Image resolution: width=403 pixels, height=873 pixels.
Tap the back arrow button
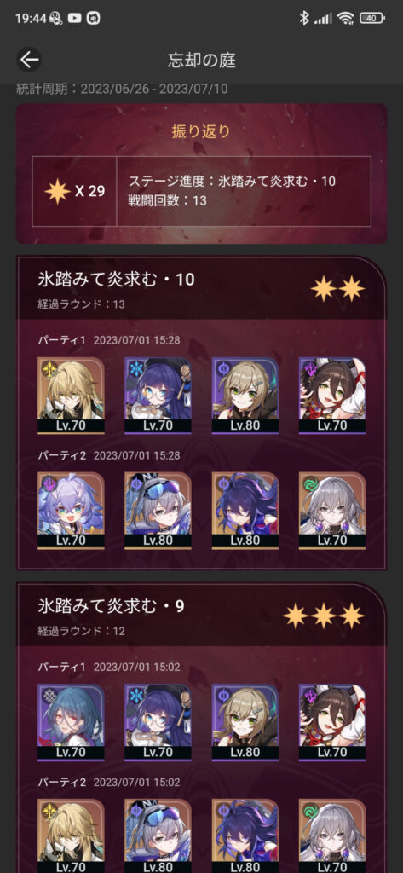[x=29, y=60]
